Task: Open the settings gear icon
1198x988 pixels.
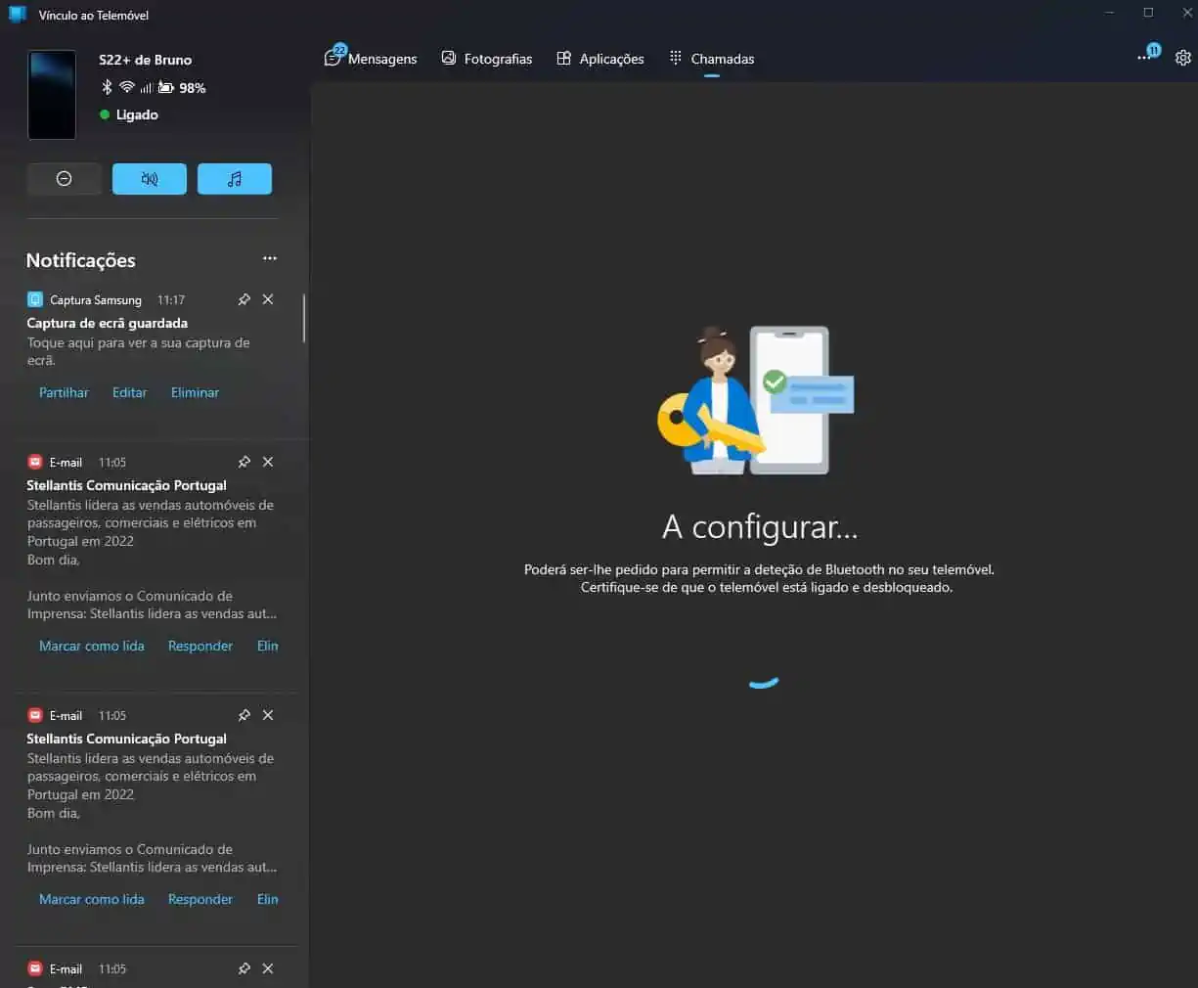Action: 1182,58
